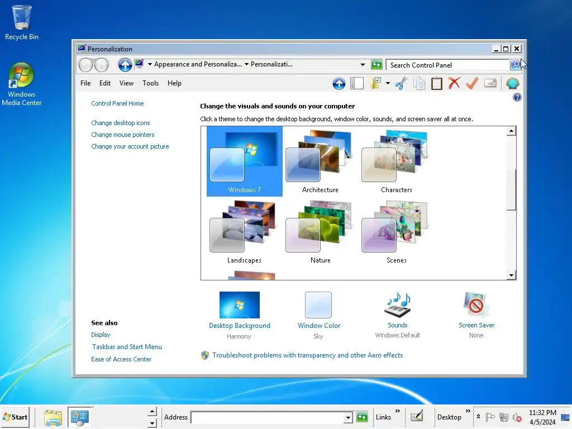Click the envelope mail icon in toolbar
Viewport: 572px width, 429px height.
490,83
